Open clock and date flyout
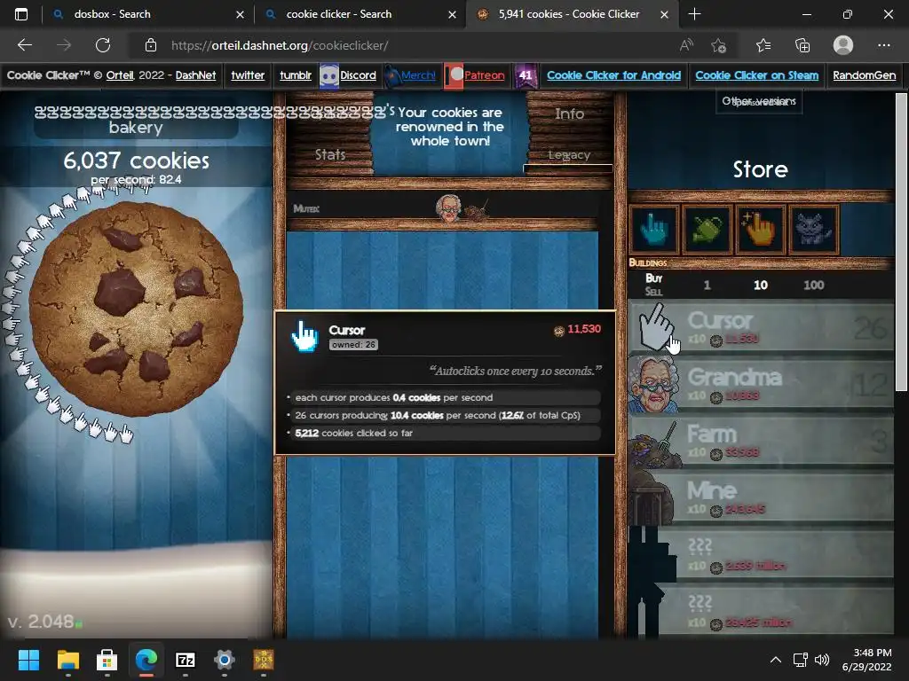The width and height of the screenshot is (909, 681). (866, 660)
